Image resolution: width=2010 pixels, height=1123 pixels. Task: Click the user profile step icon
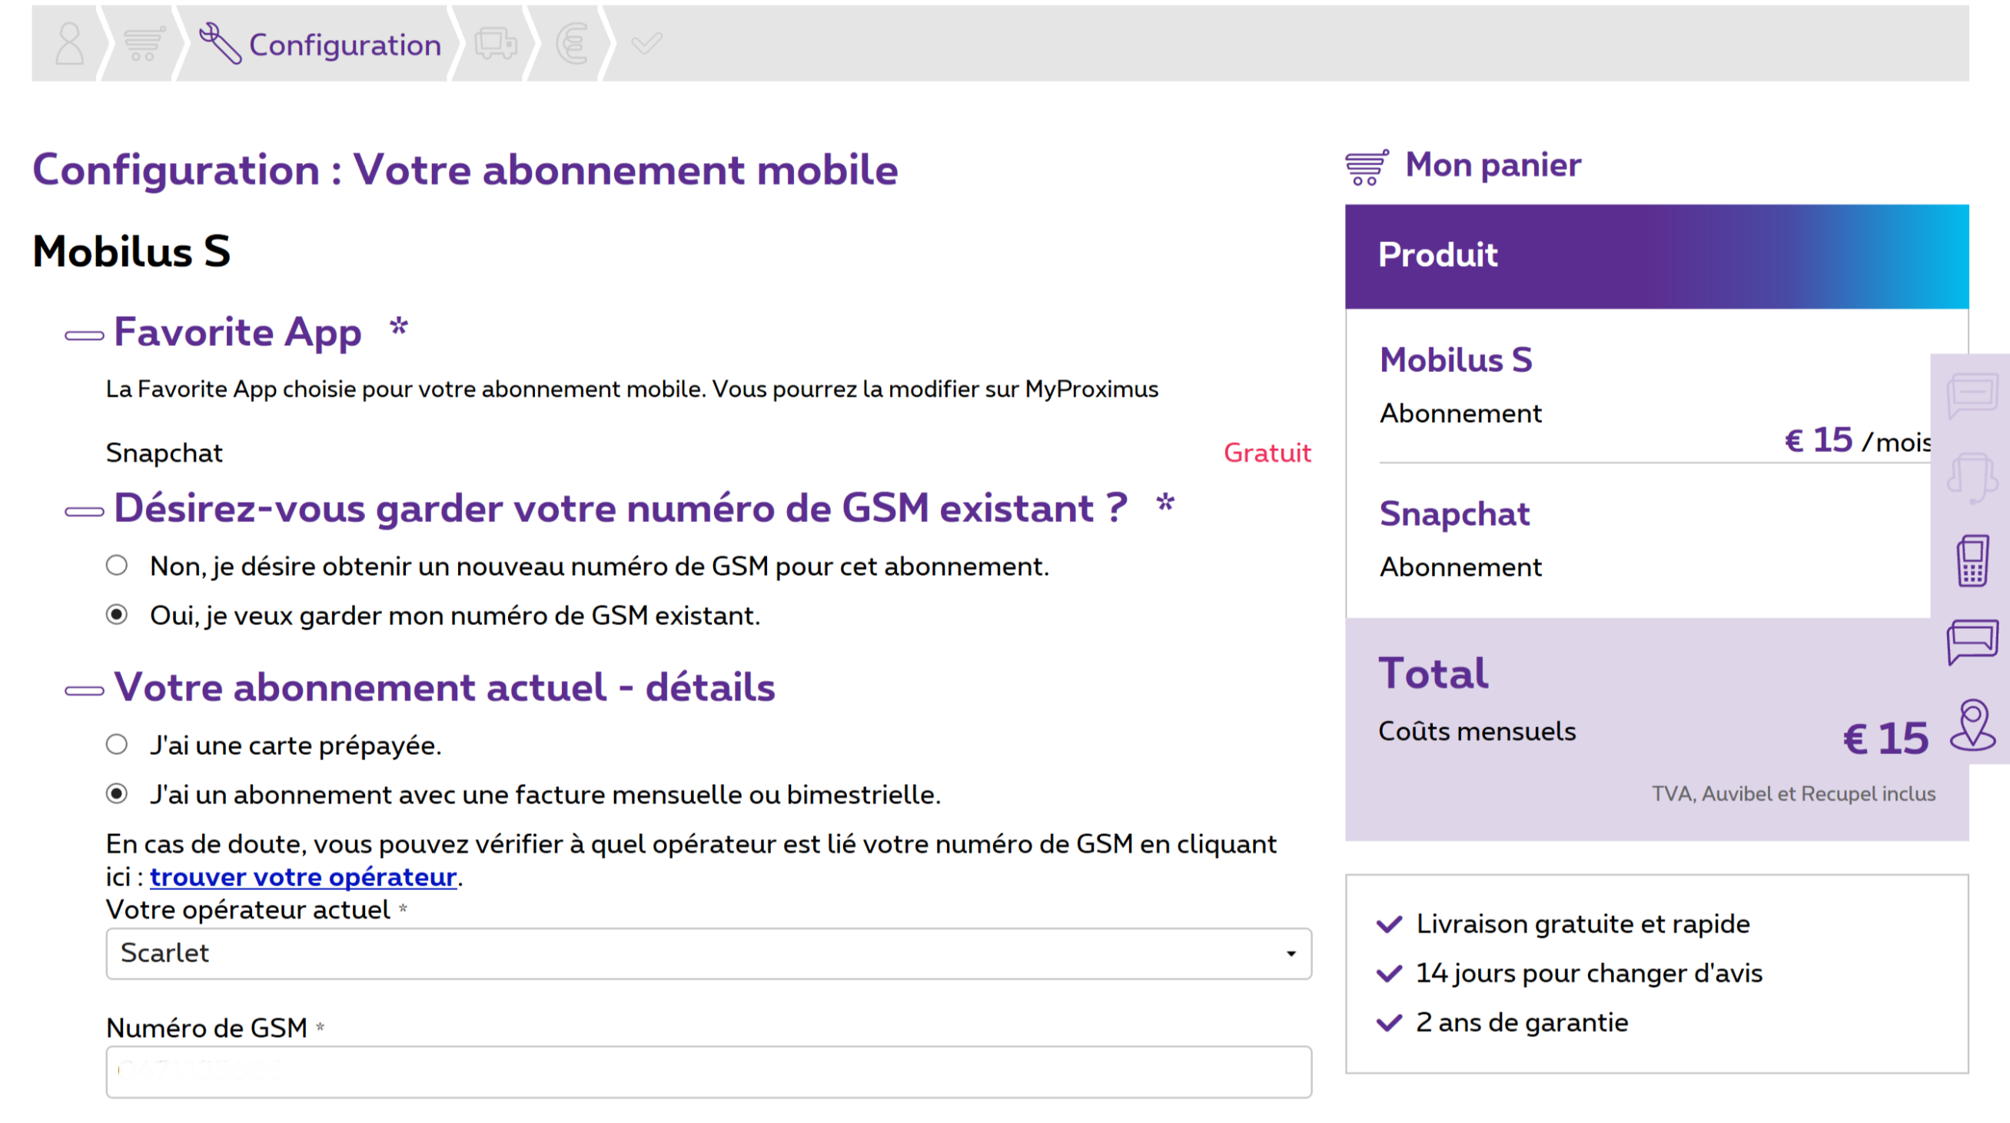coord(69,44)
